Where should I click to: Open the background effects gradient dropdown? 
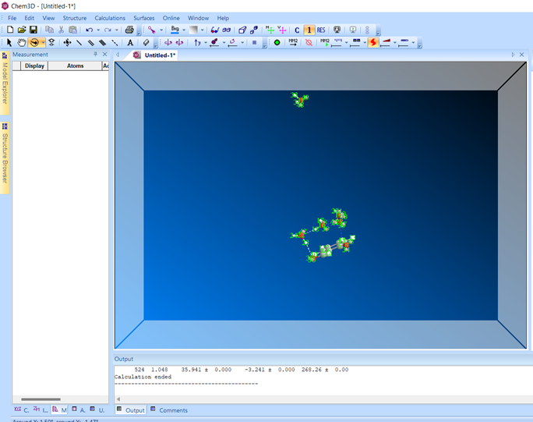(x=203, y=30)
